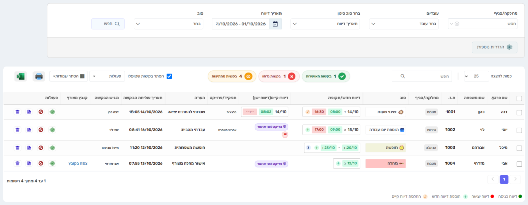Print the requests table
The width and height of the screenshot is (528, 205).
[x=39, y=76]
